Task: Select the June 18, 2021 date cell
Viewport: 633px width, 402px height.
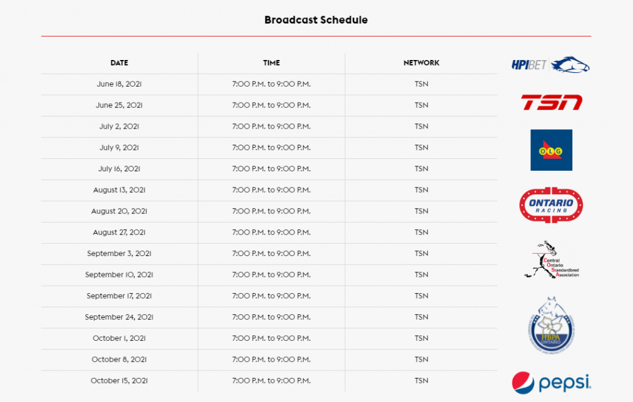Action: 119,84
